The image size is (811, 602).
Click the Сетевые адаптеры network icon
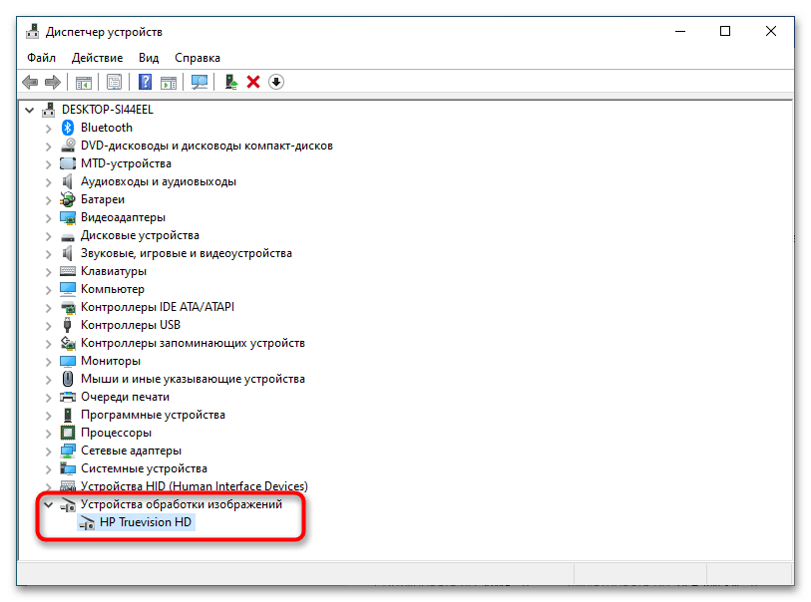68,451
